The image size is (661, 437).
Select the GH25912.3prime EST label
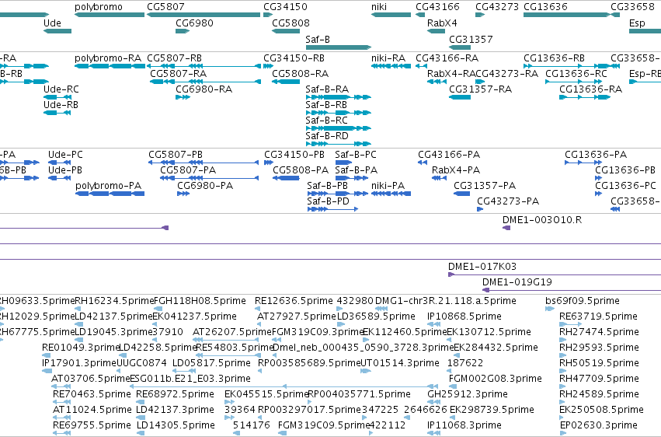pos(468,394)
